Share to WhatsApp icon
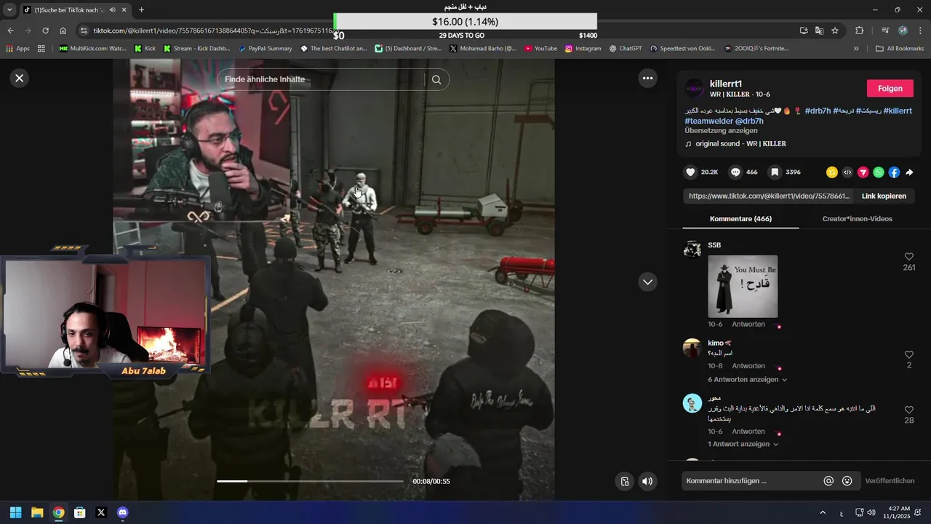 (x=879, y=172)
